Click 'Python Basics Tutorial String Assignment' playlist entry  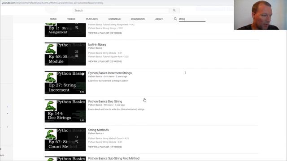click(111, 25)
